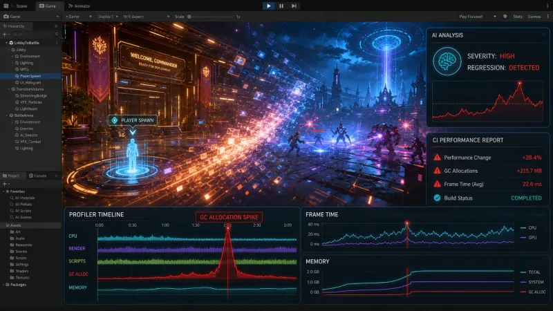Open the Shaders folder
Screen dimensions: 553x311
tap(19, 271)
